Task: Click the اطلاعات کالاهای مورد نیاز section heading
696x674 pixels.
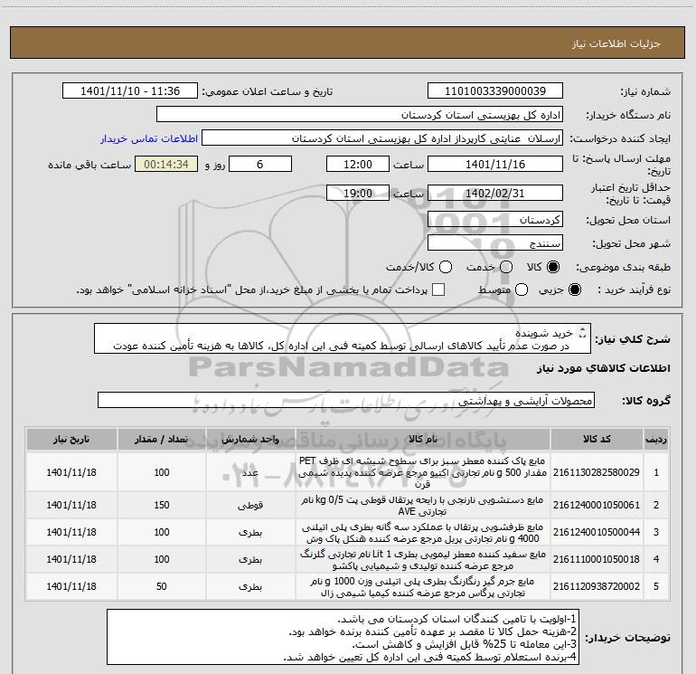Action: (x=603, y=368)
